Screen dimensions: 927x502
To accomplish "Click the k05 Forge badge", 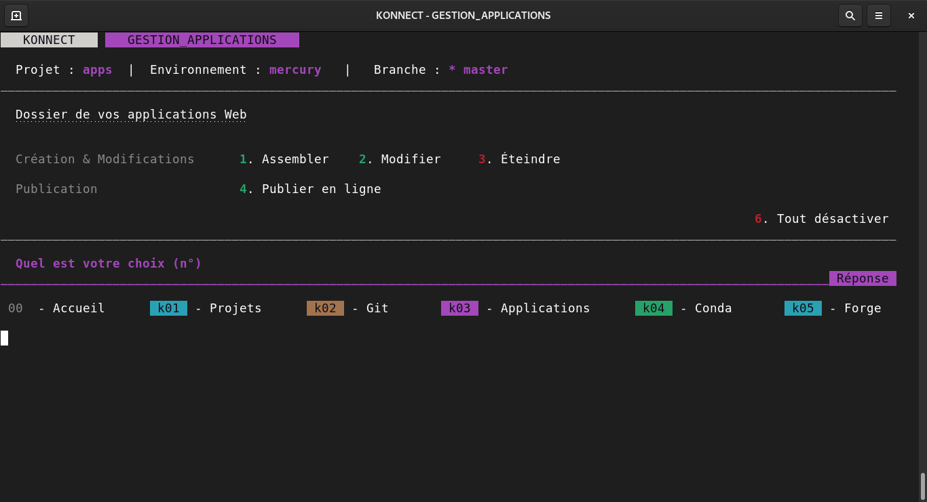I will coord(803,308).
